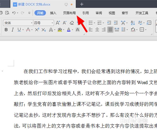Click the redo icon

(x=23, y=13)
